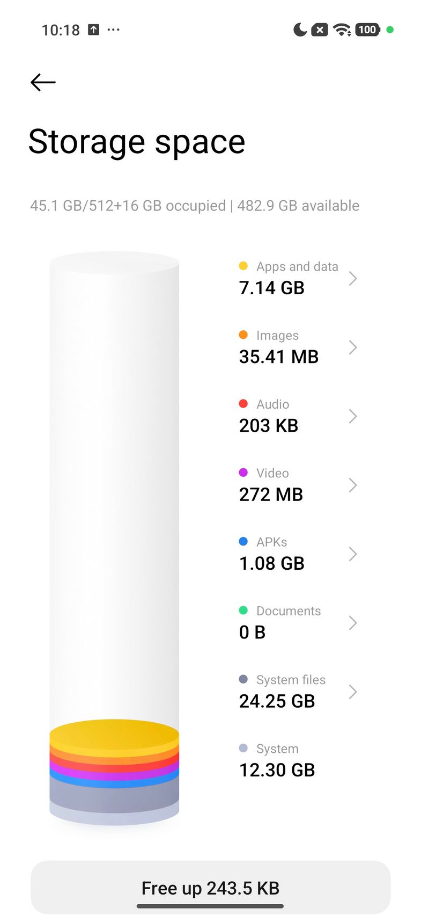Tap the battery level indicator

(x=367, y=30)
